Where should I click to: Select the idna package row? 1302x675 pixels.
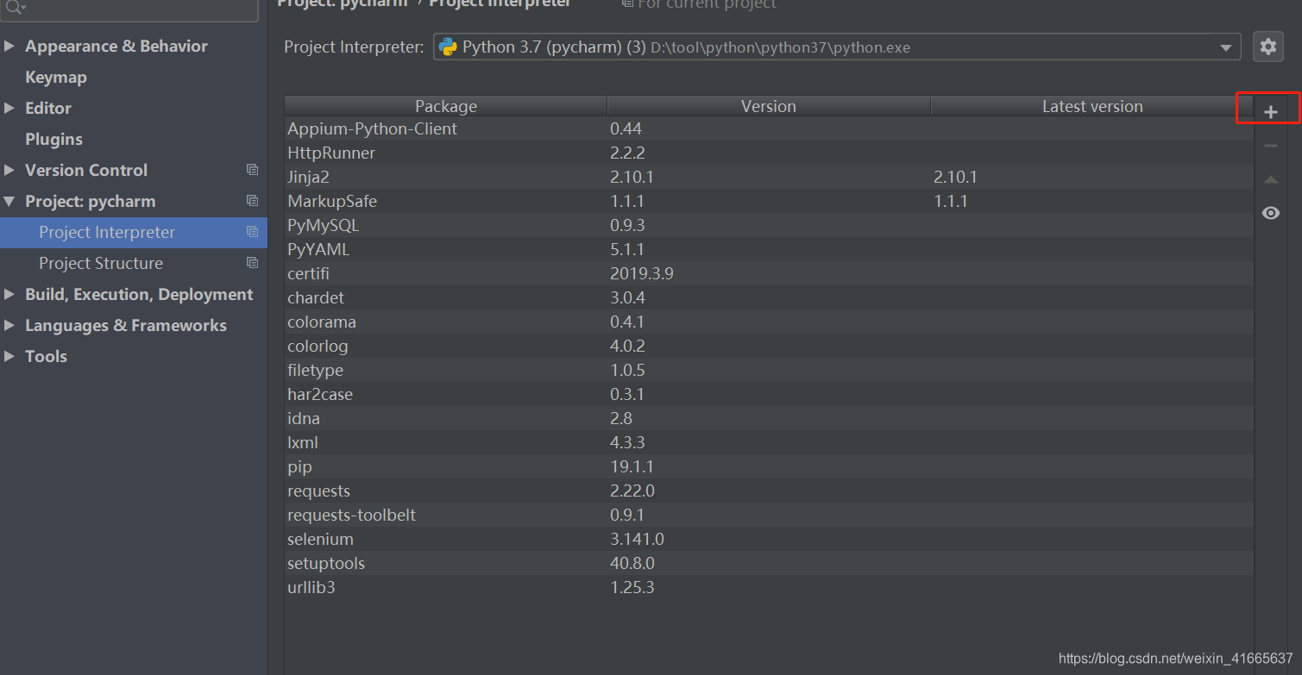coord(770,418)
